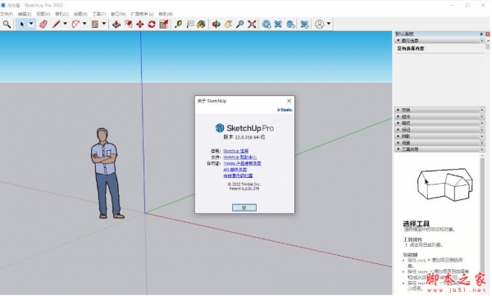Select the Orbit camera tool
Viewport: 492px width, 296px height.
point(216,24)
